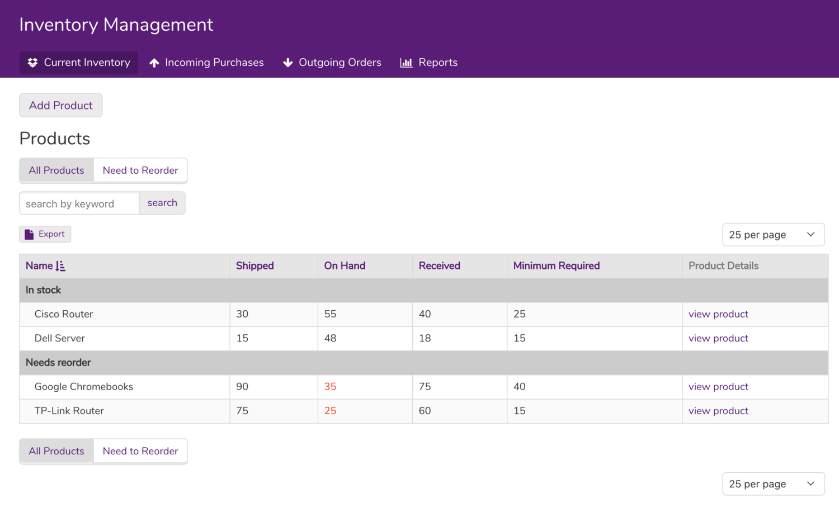
Task: View product details for Cisco Router
Action: pos(718,314)
